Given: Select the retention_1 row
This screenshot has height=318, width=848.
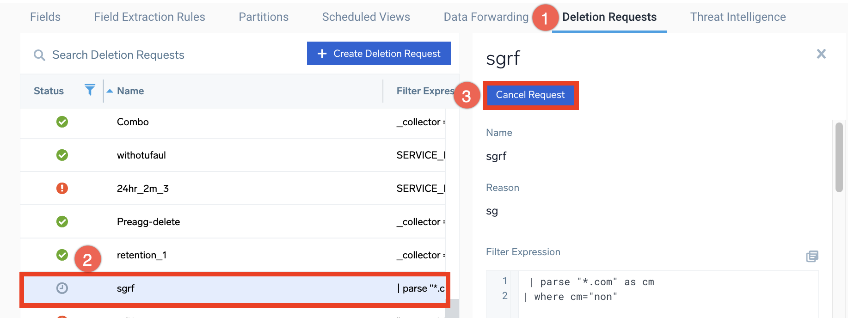Looking at the screenshot, I should coord(231,255).
